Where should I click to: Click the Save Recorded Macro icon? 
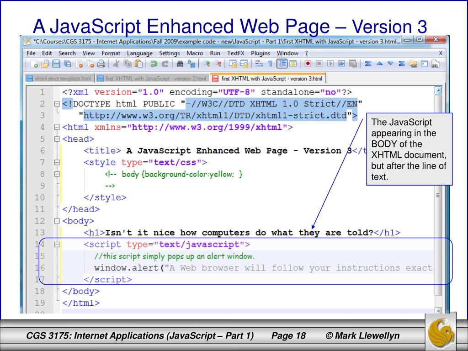coord(353,64)
